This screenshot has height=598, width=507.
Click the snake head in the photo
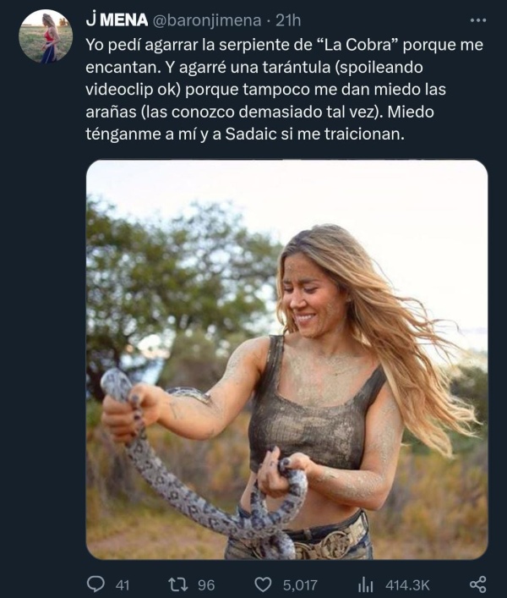pyautogui.click(x=116, y=381)
